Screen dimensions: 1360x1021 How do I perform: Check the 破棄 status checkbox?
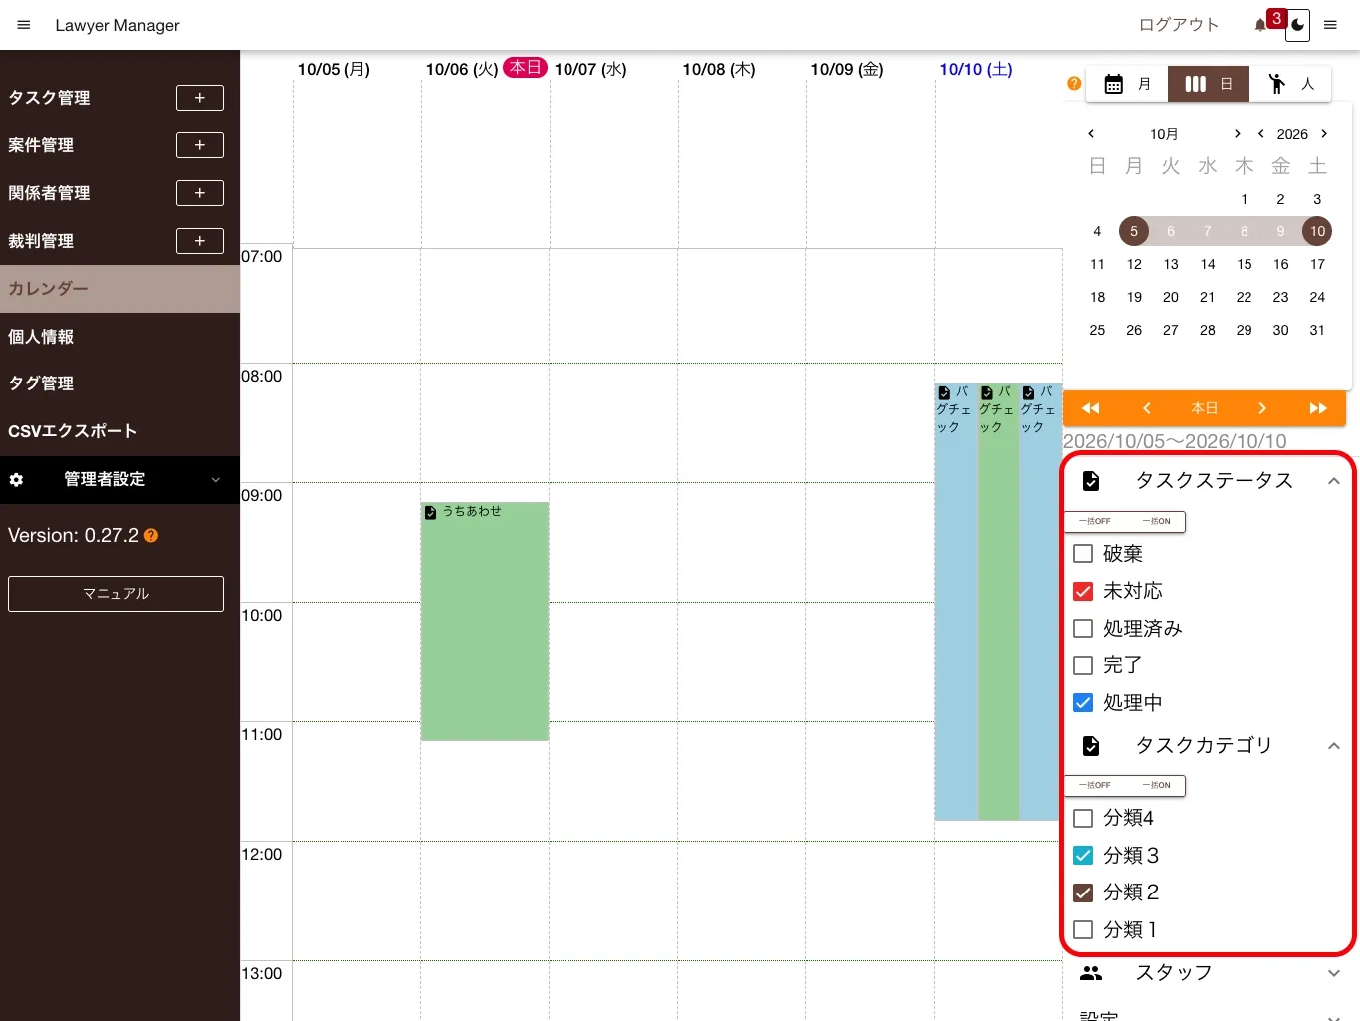[x=1083, y=554]
